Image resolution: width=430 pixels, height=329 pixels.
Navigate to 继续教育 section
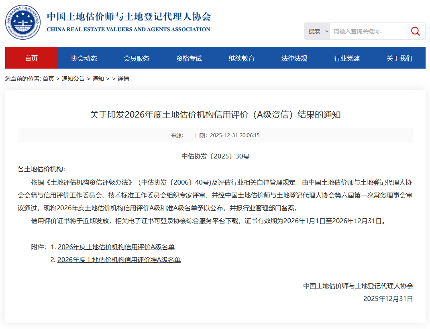242,58
